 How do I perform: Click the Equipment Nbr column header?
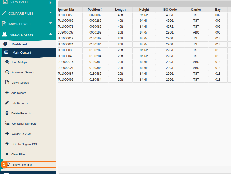pyautogui.click(x=70, y=10)
